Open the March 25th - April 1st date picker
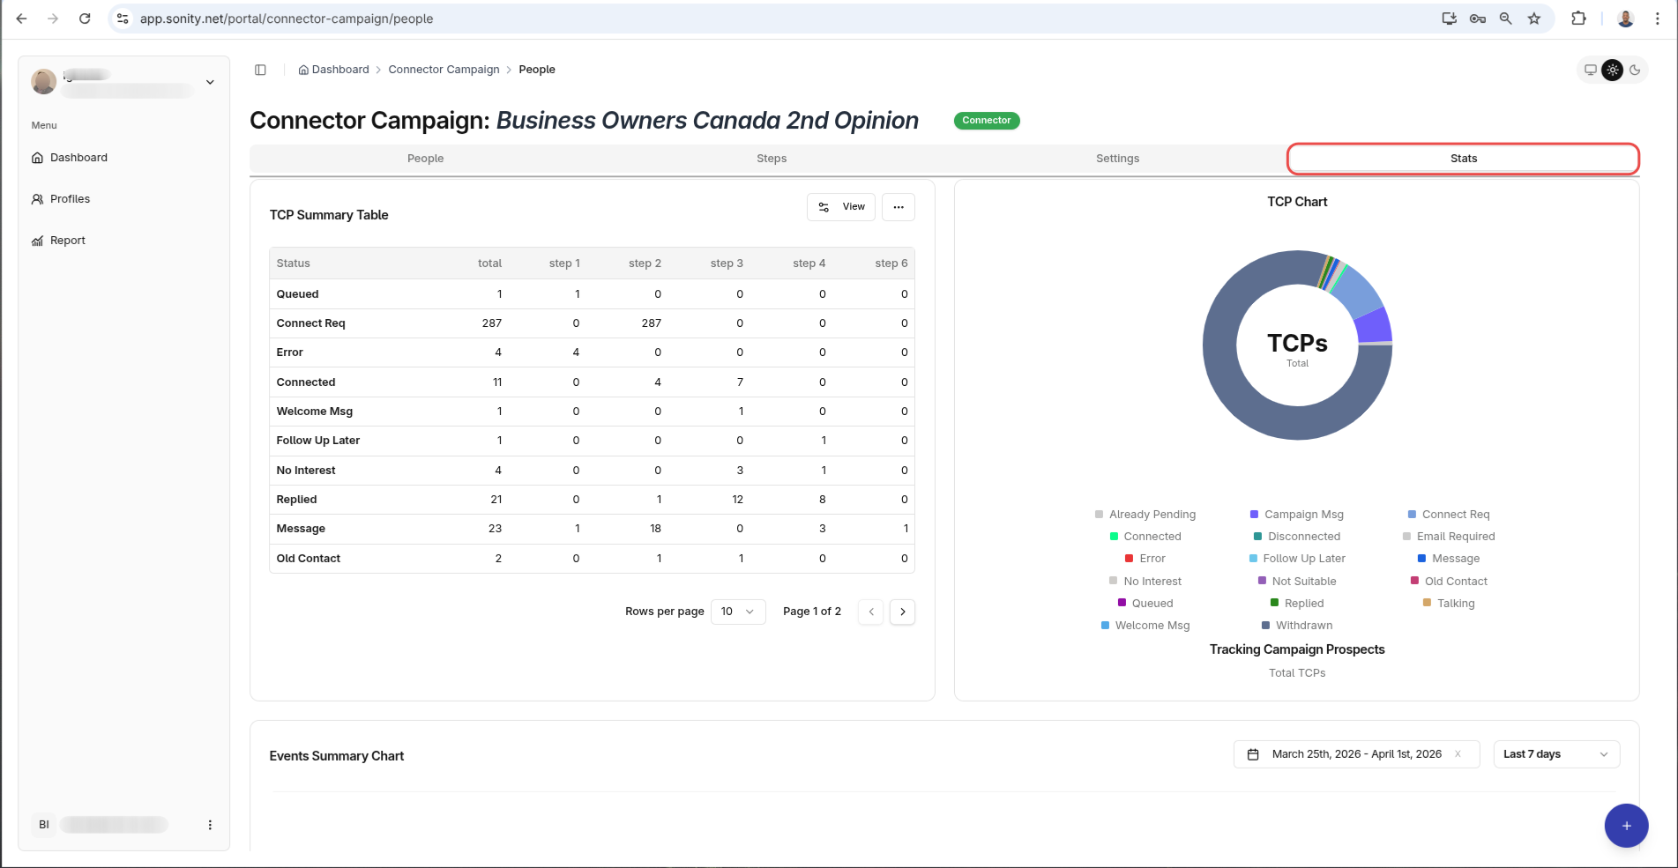Screen dimensions: 1678x868 1356,754
